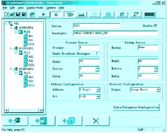The width and height of the screenshot is (167, 133).
Task: Click the New file toolbar icon
Action: coord(6,14)
